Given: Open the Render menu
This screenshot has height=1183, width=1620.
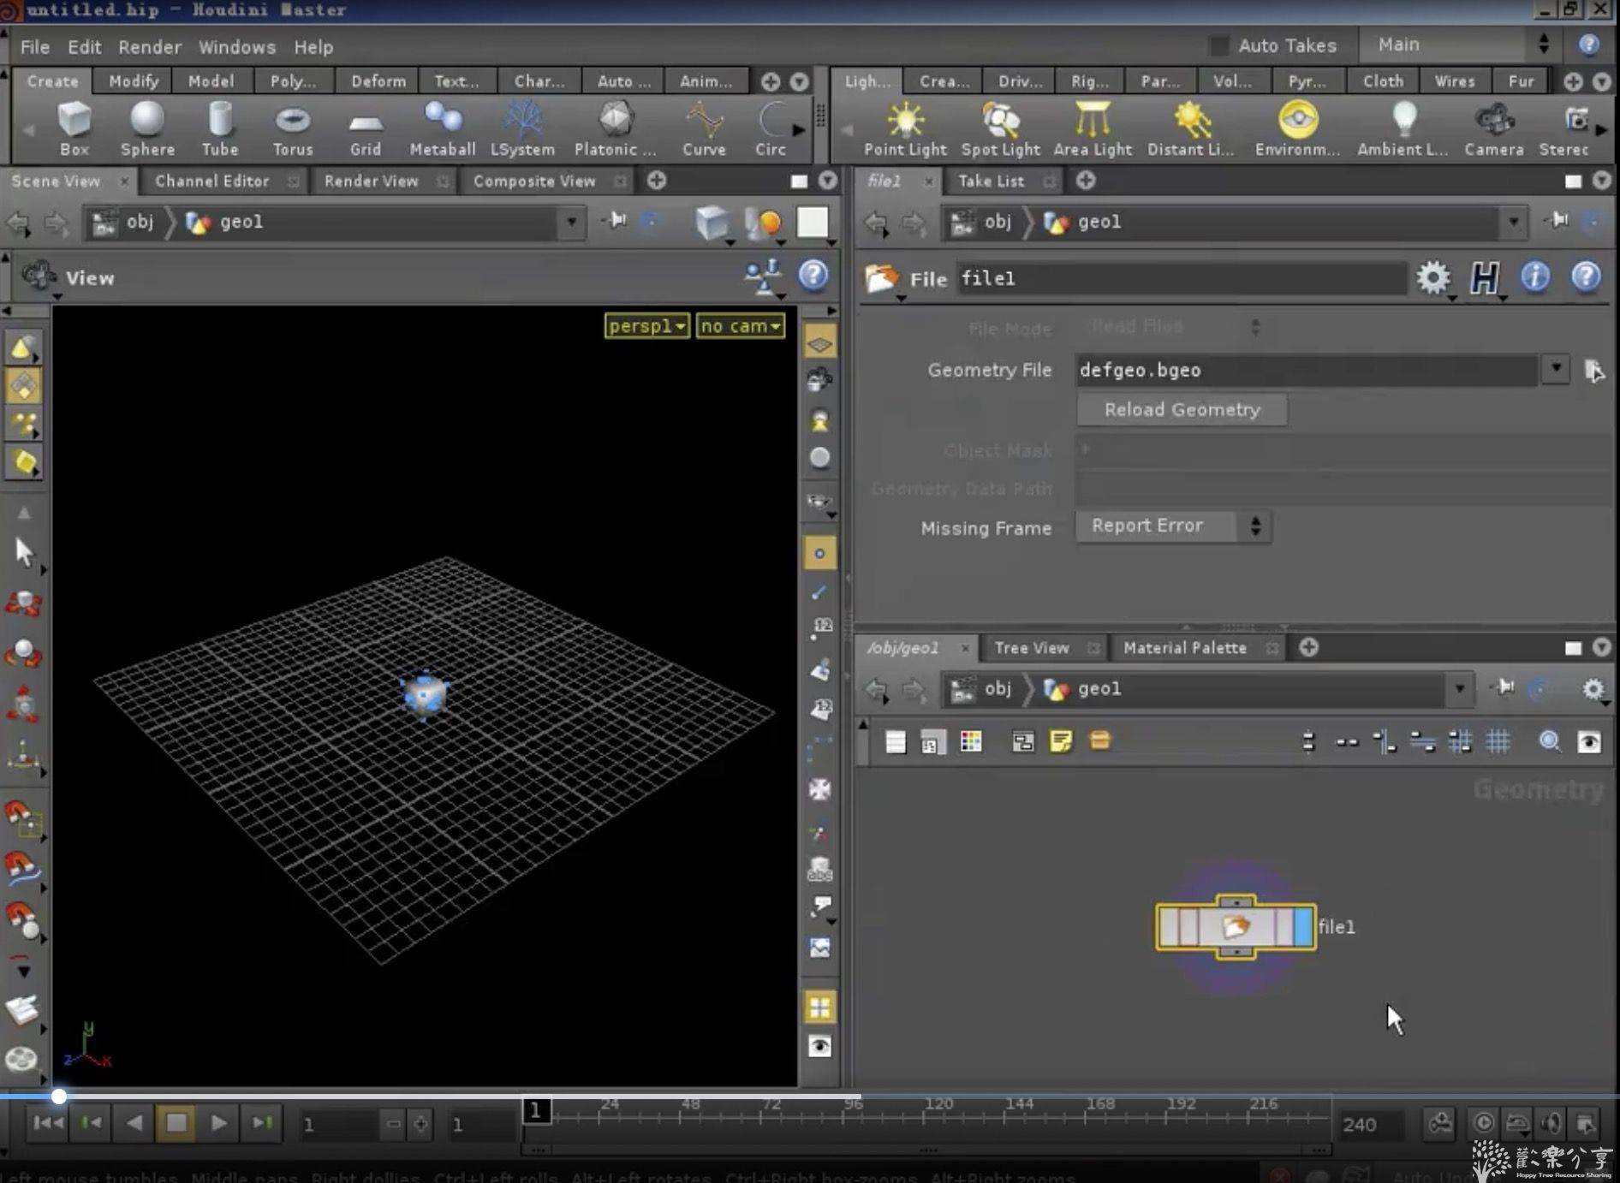Looking at the screenshot, I should pos(149,47).
